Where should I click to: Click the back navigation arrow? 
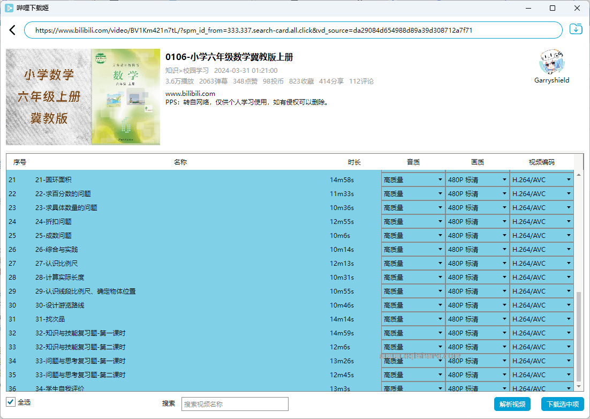click(12, 30)
